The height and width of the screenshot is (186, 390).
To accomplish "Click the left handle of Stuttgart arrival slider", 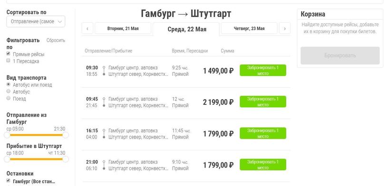I will 7,159.
